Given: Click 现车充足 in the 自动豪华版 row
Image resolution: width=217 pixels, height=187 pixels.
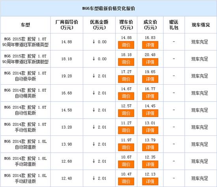Looking at the screenshot, I should coord(200,76).
